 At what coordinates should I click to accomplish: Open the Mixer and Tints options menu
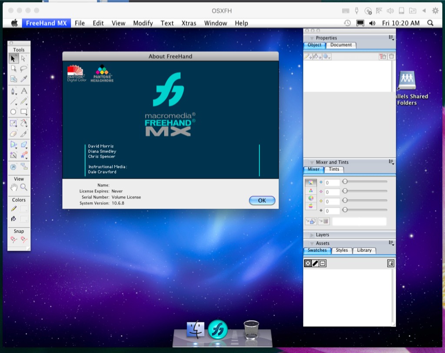pos(392,162)
